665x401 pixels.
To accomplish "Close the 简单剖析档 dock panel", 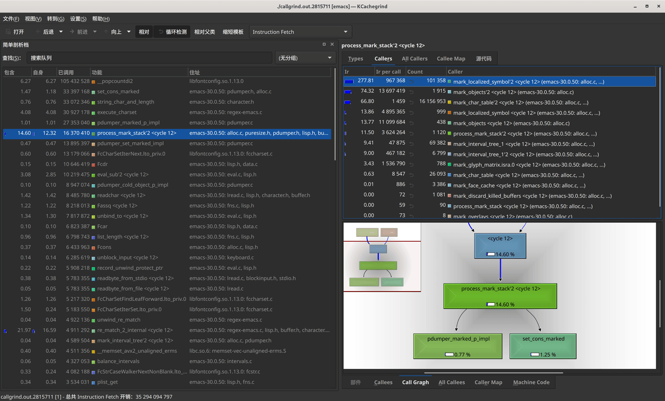I will tap(332, 45).
